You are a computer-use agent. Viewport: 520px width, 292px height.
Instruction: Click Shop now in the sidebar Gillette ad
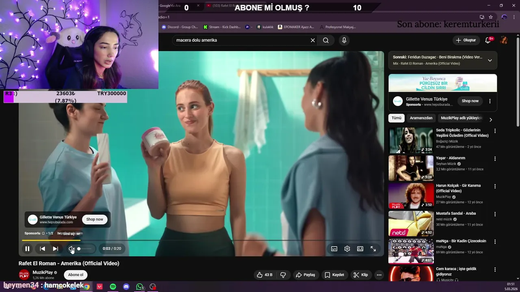470,101
